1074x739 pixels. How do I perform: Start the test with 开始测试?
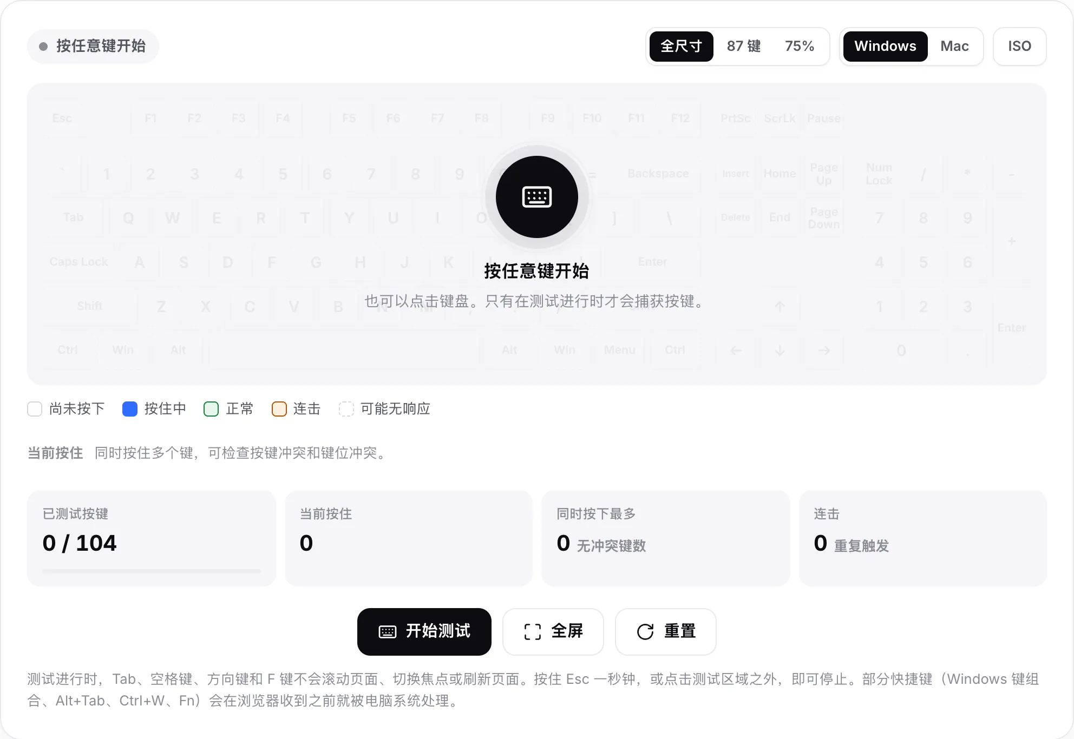pos(424,631)
